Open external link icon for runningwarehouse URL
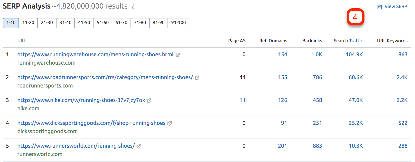 [x=178, y=55]
